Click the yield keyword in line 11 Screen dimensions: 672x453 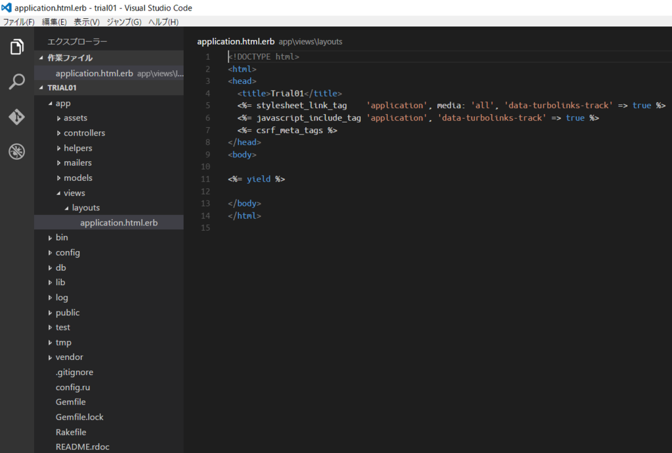[259, 179]
